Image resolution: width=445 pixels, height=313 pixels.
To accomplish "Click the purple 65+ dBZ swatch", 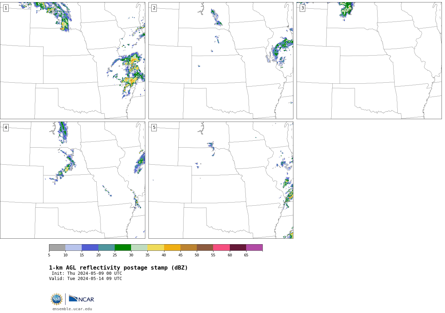I will 254,247.
